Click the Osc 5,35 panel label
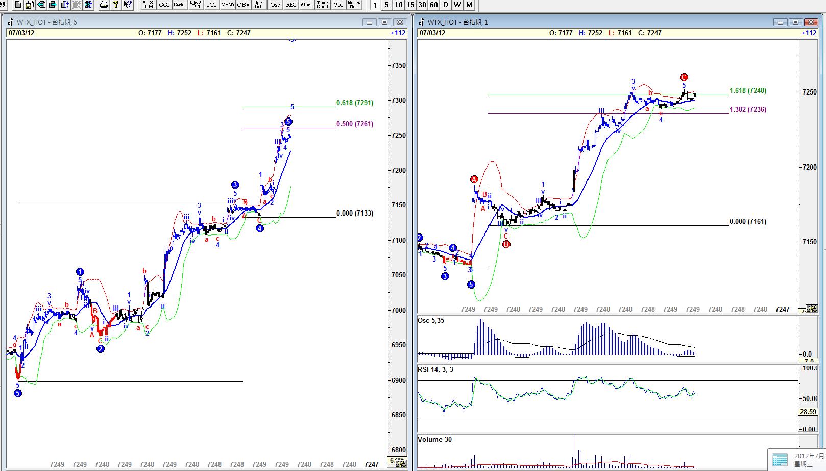 (431, 321)
